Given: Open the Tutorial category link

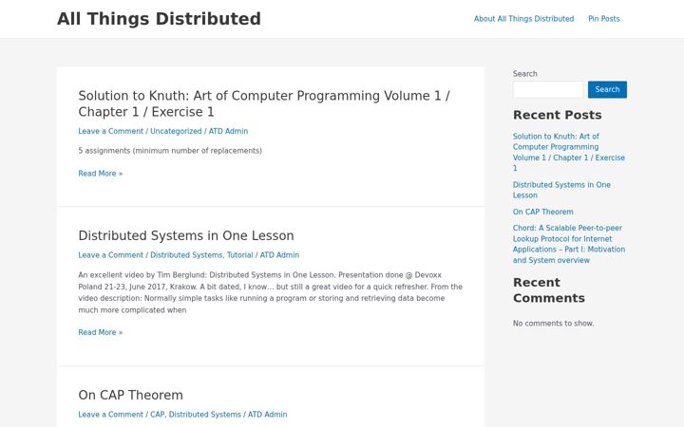Looking at the screenshot, I should click(x=239, y=255).
